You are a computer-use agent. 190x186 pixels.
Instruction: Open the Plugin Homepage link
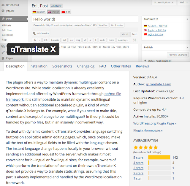point(148,130)
